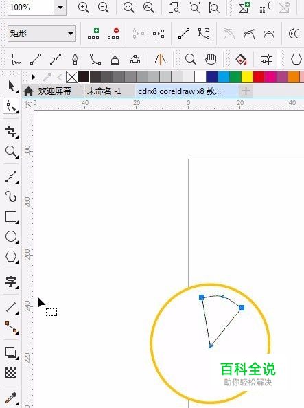Click Convert to Line icon
Image resolution: width=304 pixels, height=408 pixels.
pos(184,34)
